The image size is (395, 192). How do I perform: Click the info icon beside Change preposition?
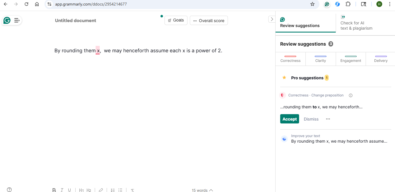coord(351,95)
